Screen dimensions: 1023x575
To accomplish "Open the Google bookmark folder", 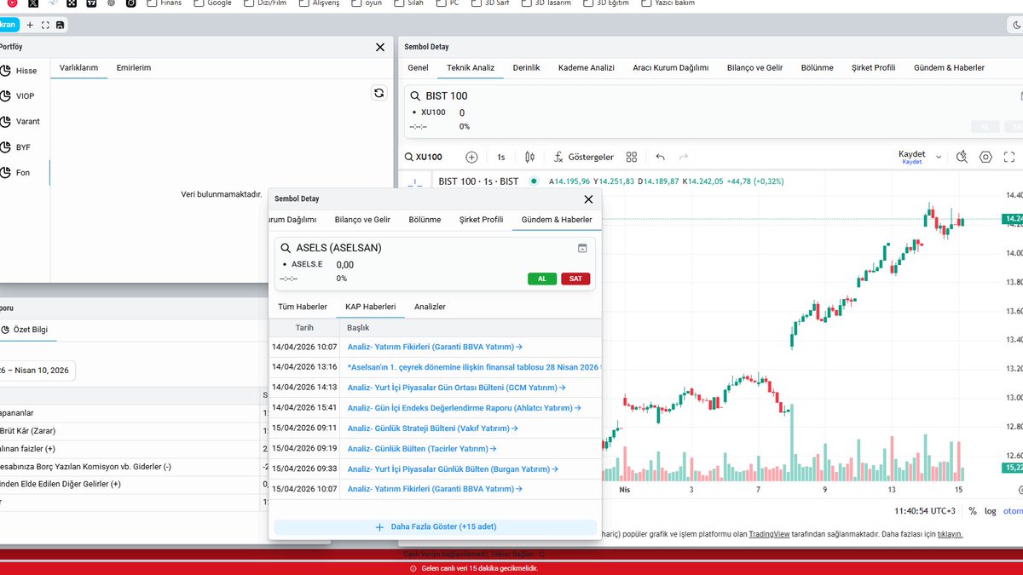I will tap(213, 3).
